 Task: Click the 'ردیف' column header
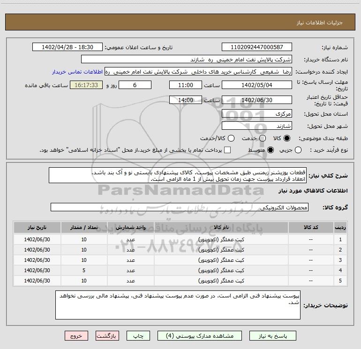tap(340, 228)
